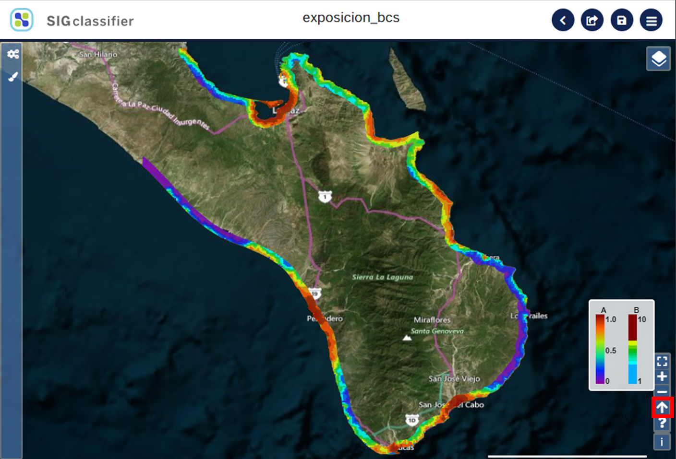Click the highway 1D shield marker
Viewport: 676px width, 459px height.
pyautogui.click(x=411, y=421)
